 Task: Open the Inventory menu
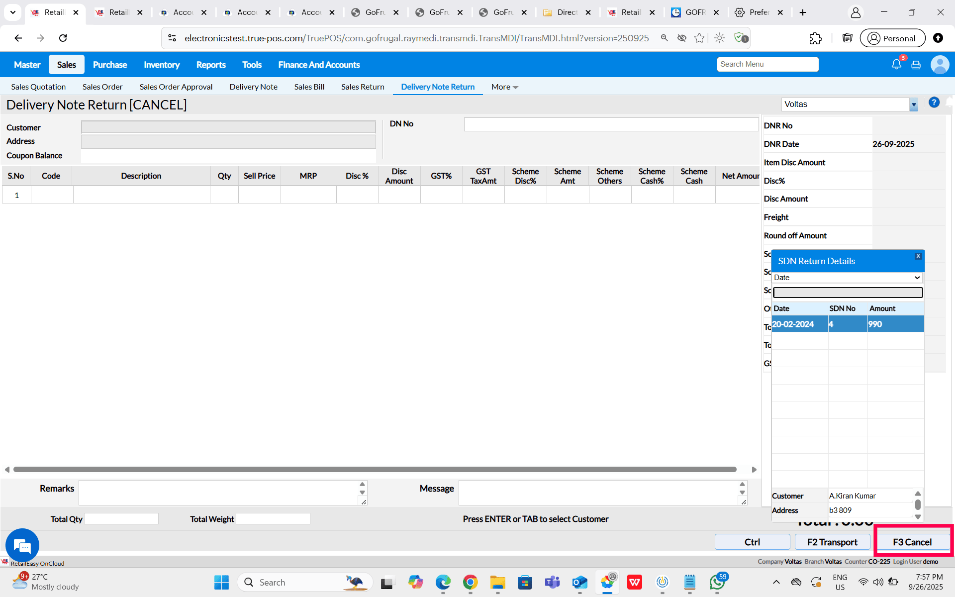click(161, 65)
